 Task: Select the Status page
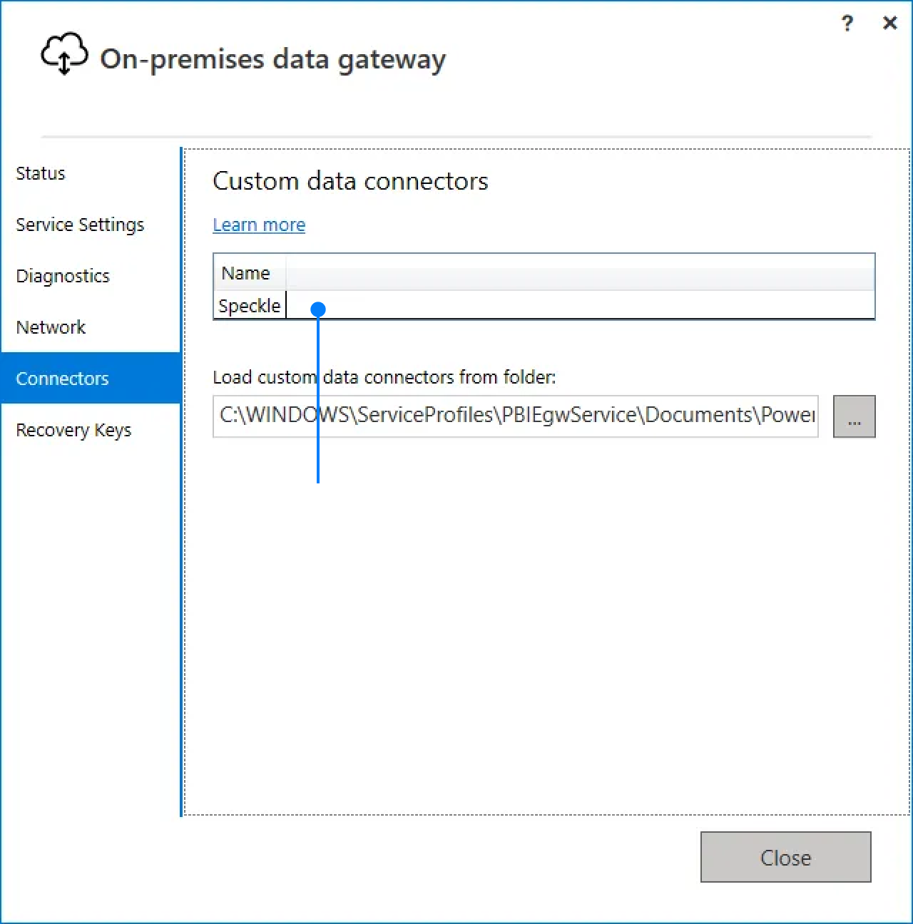coord(40,173)
